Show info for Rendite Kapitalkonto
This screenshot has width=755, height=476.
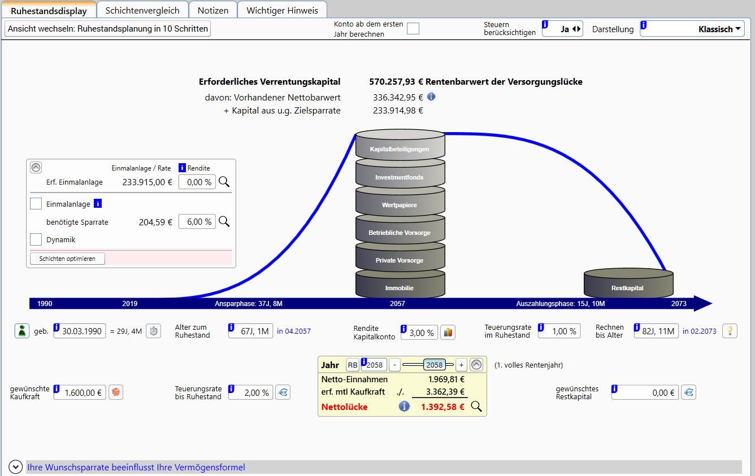tap(403, 329)
